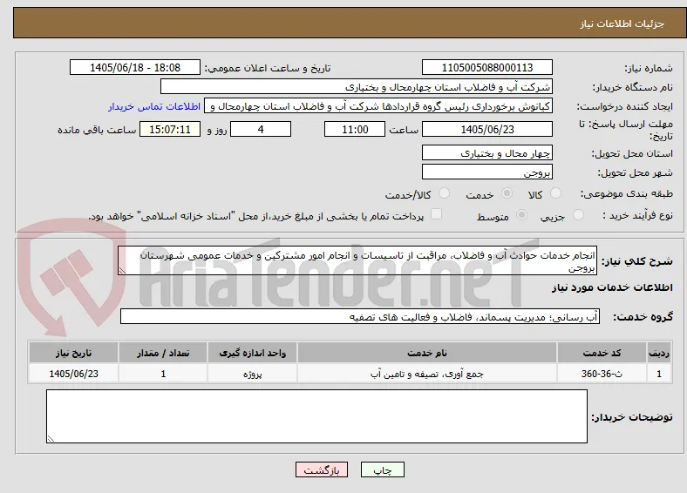
Task: Open the اطلاعات تماس خریدار link
Action: click(x=154, y=106)
